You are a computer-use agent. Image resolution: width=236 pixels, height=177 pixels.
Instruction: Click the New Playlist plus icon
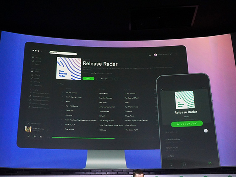point(28,124)
